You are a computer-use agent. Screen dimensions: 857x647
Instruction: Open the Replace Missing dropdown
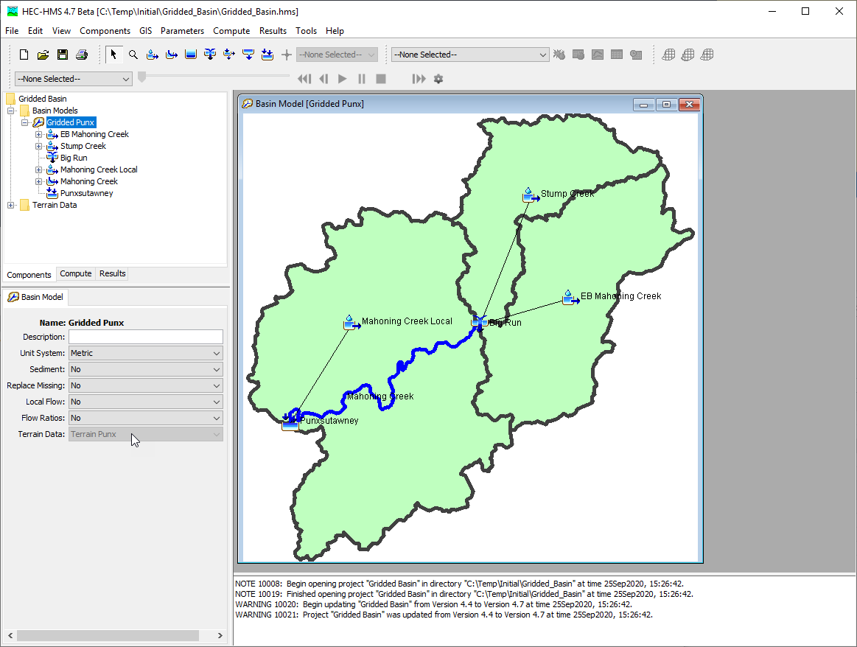pyautogui.click(x=146, y=385)
